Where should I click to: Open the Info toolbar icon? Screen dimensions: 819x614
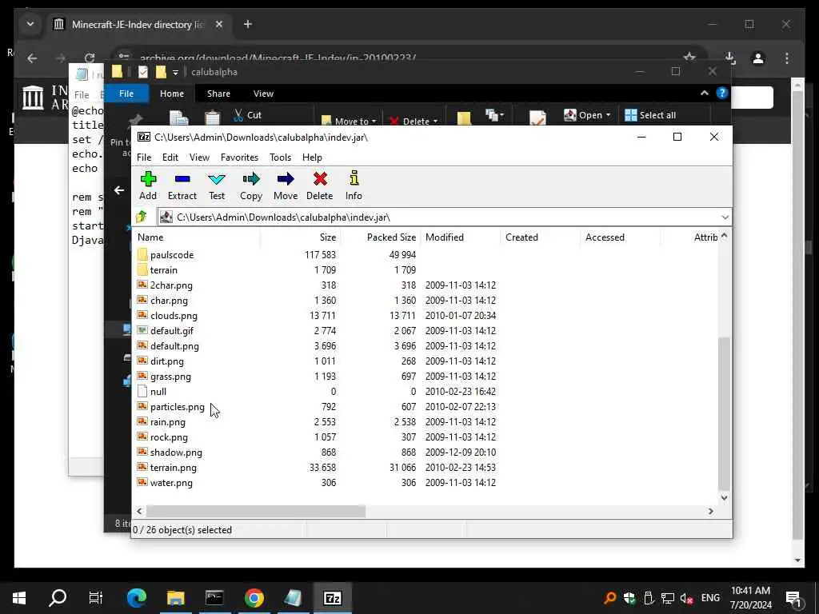[354, 185]
